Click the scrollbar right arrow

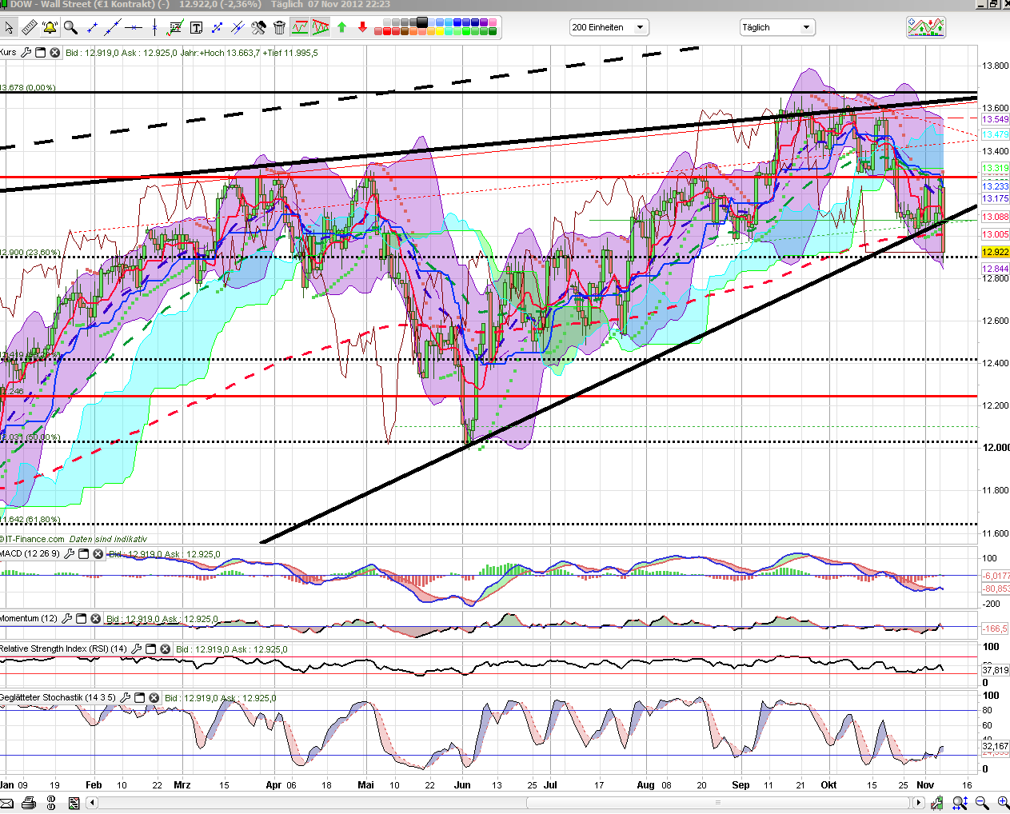[919, 802]
